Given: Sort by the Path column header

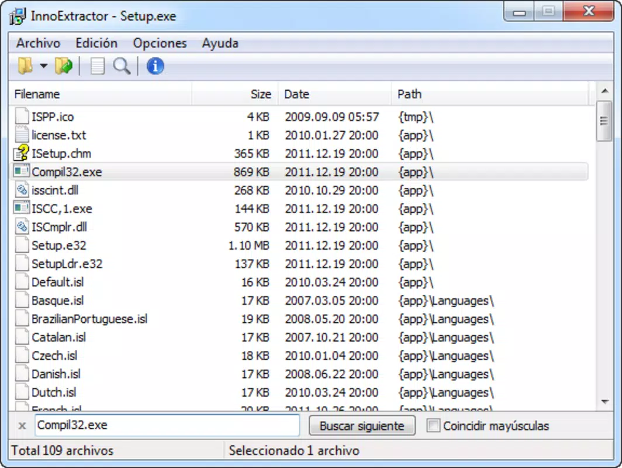Looking at the screenshot, I should pyautogui.click(x=490, y=94).
